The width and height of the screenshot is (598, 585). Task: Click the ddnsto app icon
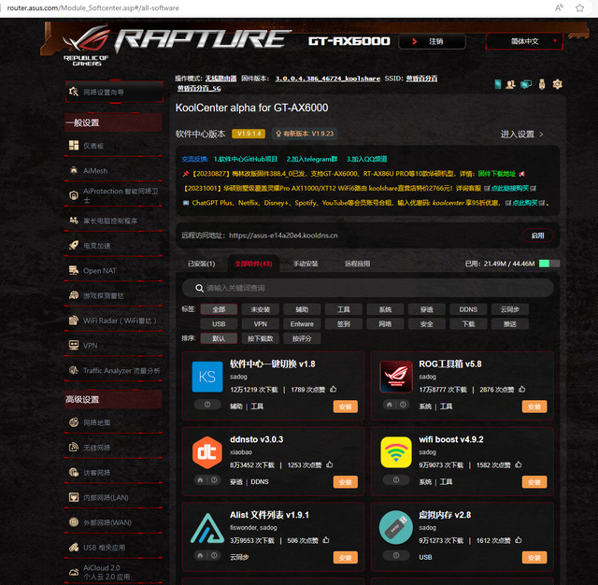coord(207,452)
